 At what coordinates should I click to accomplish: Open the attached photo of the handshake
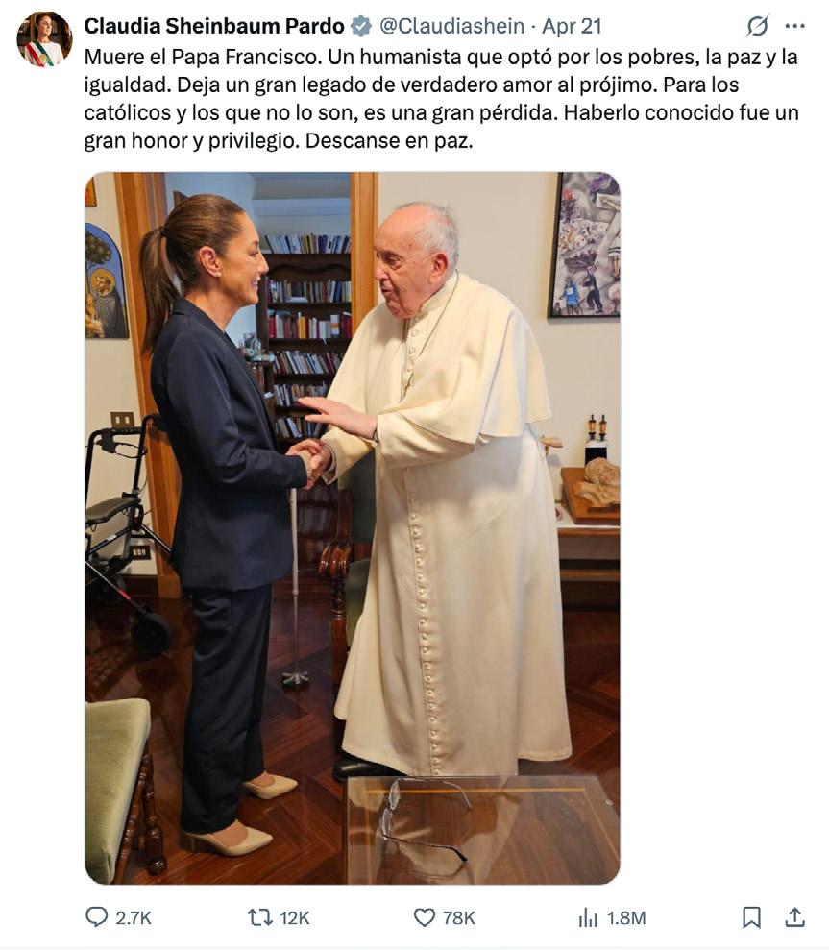click(353, 528)
